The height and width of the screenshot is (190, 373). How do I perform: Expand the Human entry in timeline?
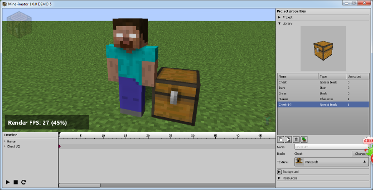(x=5, y=141)
